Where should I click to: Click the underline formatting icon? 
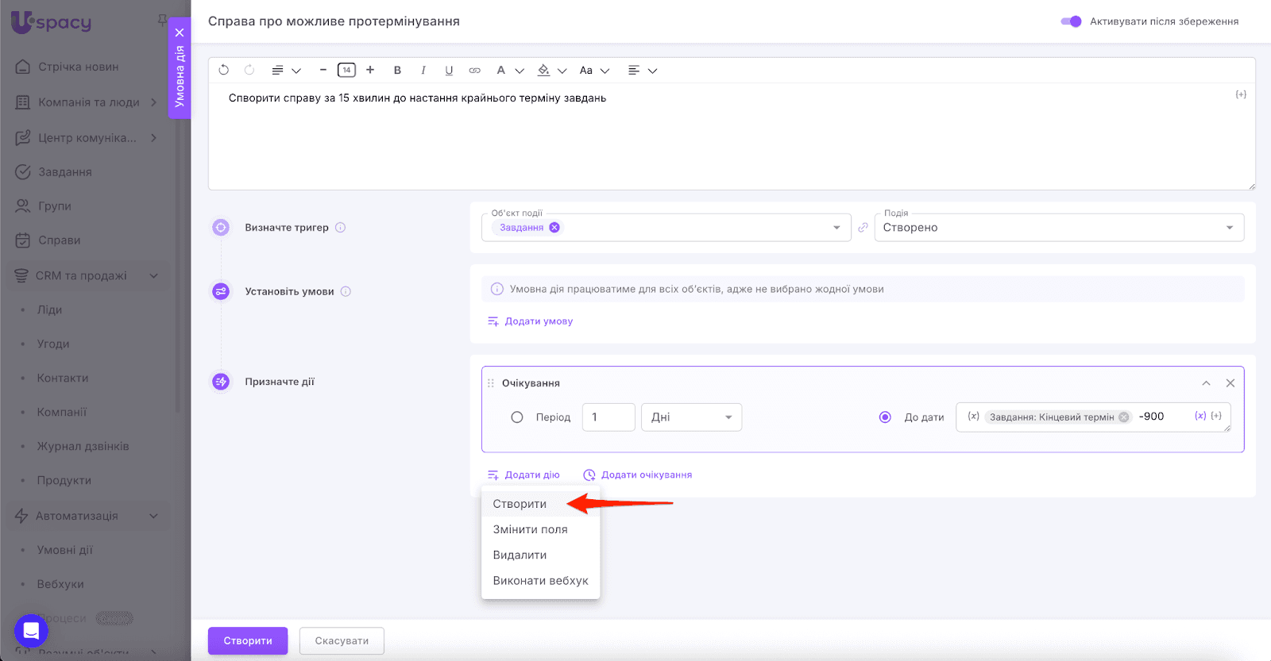[x=449, y=70]
